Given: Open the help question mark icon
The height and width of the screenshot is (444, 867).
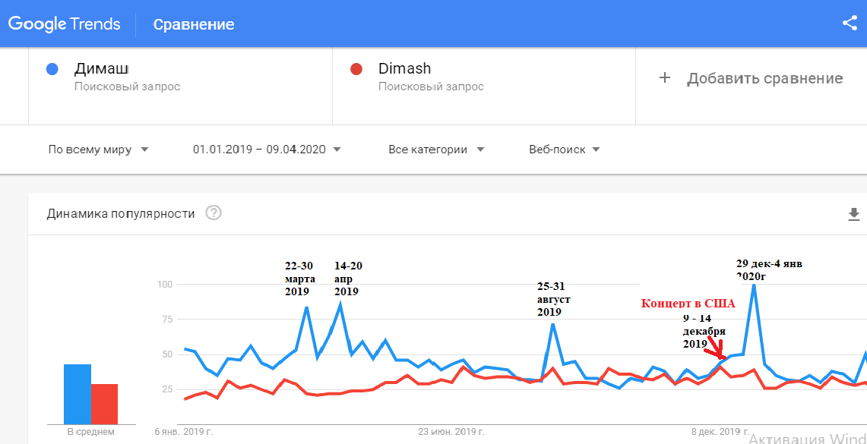Looking at the screenshot, I should click(x=214, y=213).
